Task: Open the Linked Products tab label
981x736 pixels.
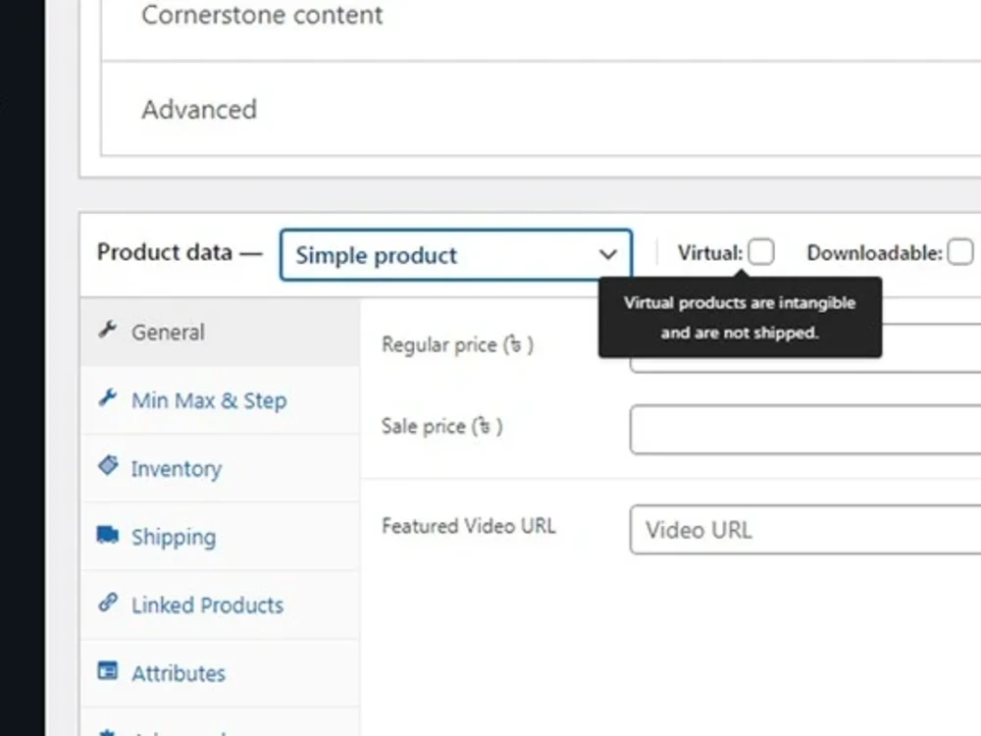Action: tap(207, 605)
